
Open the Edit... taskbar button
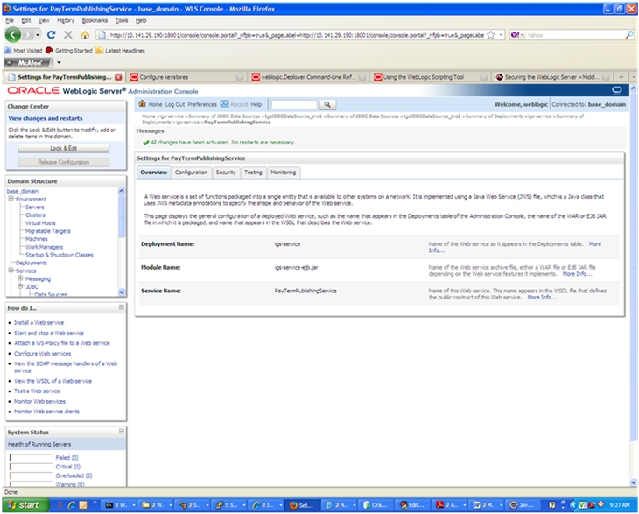click(412, 505)
